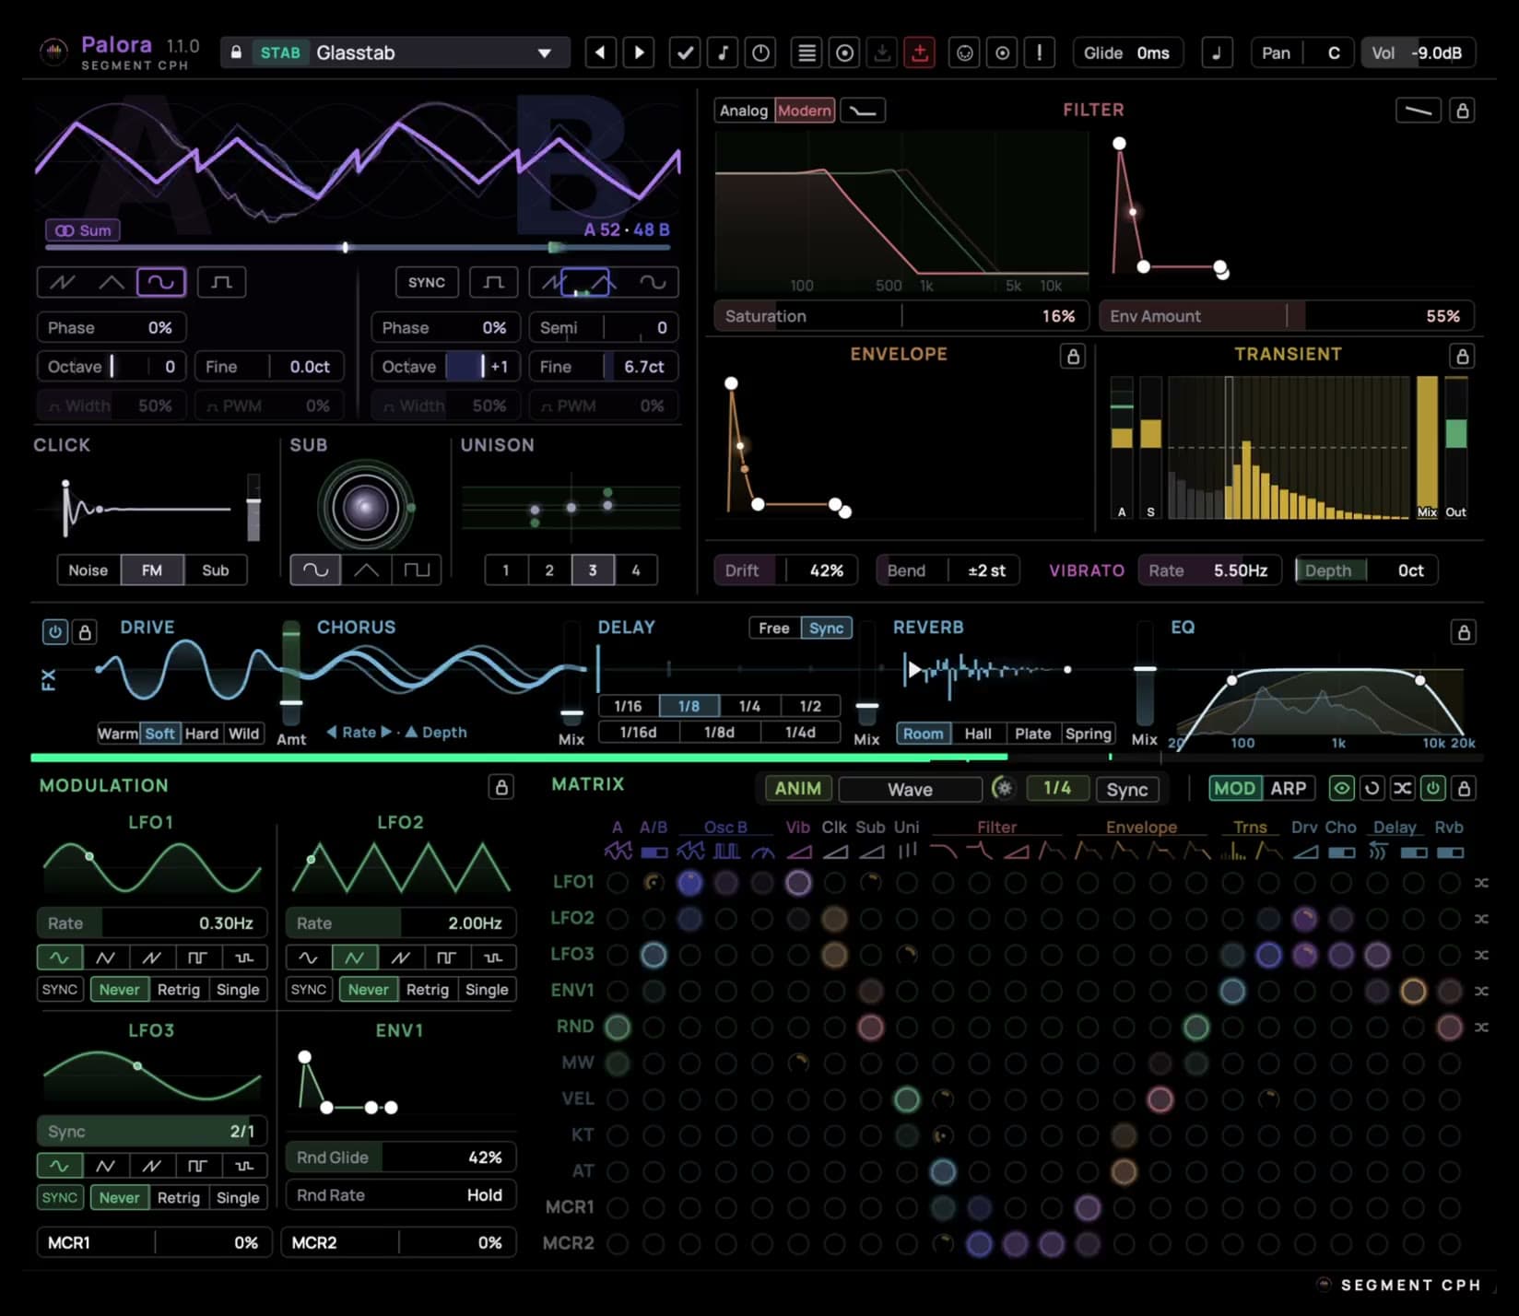Image resolution: width=1519 pixels, height=1316 pixels.
Task: Open the STAB preset category selector
Action: tap(280, 53)
